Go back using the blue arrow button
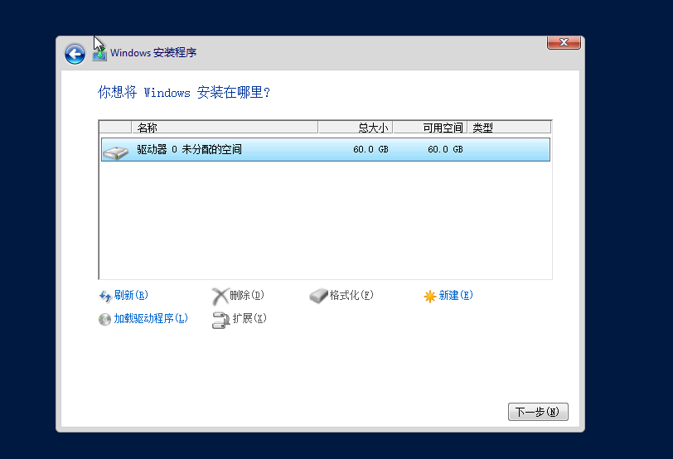 tap(75, 54)
